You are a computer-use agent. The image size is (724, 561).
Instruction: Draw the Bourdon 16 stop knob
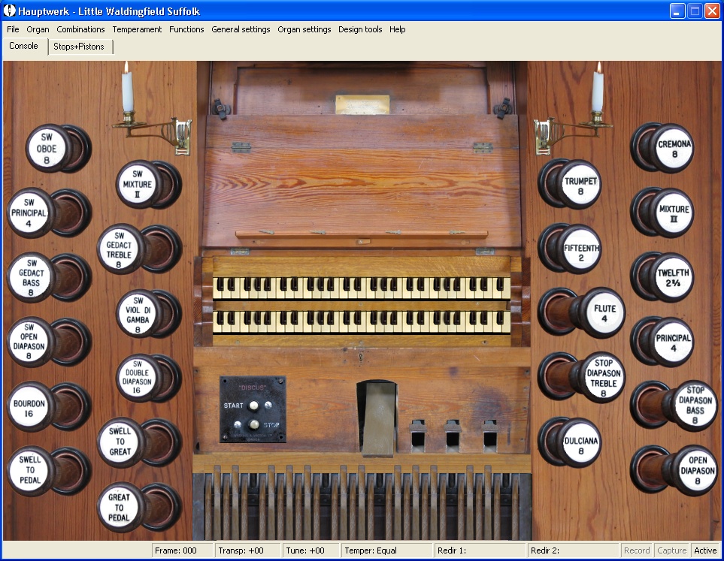pos(29,408)
